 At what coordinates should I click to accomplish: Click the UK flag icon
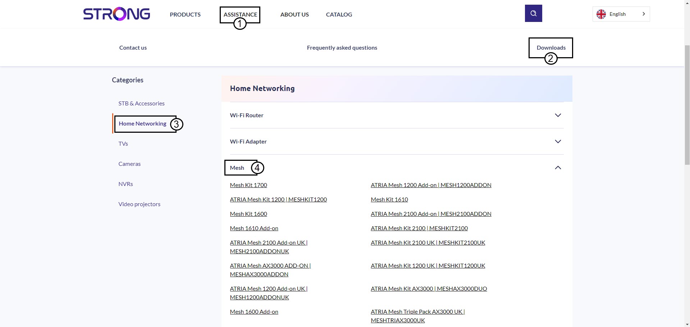coord(601,14)
